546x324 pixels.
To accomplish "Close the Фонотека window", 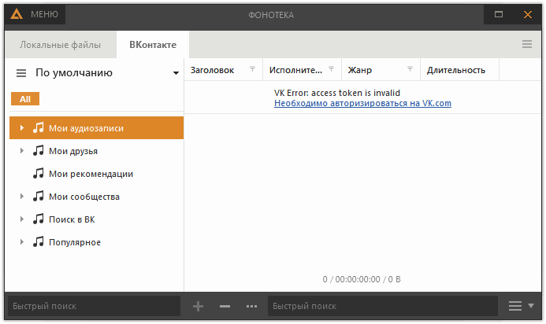I will point(528,14).
